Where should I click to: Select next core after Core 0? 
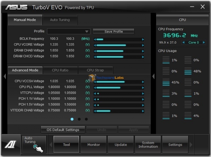(x=204, y=42)
